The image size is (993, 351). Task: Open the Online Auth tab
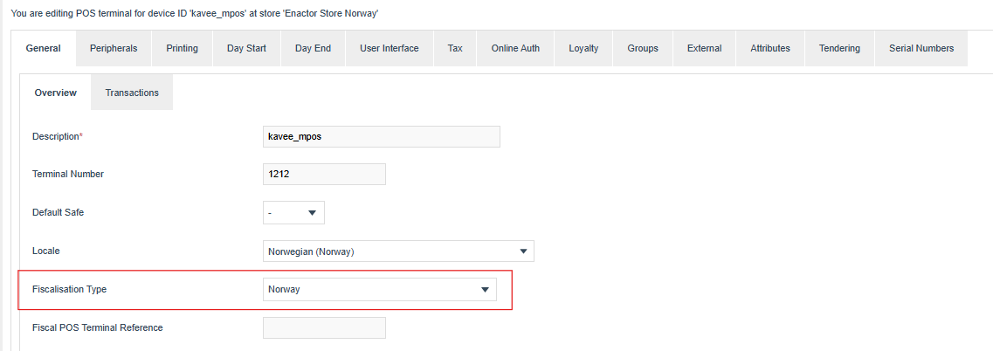pyautogui.click(x=515, y=48)
